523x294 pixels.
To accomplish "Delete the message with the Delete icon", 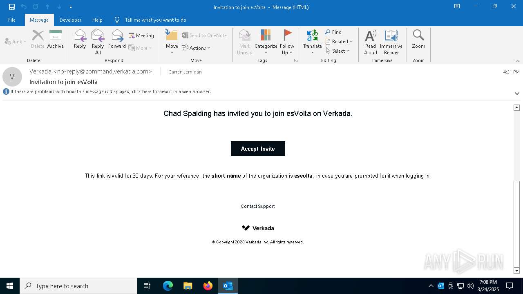I will click(x=38, y=39).
